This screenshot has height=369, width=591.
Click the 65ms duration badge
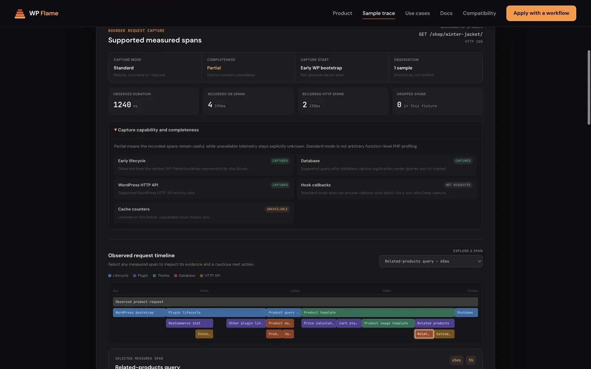point(457,360)
